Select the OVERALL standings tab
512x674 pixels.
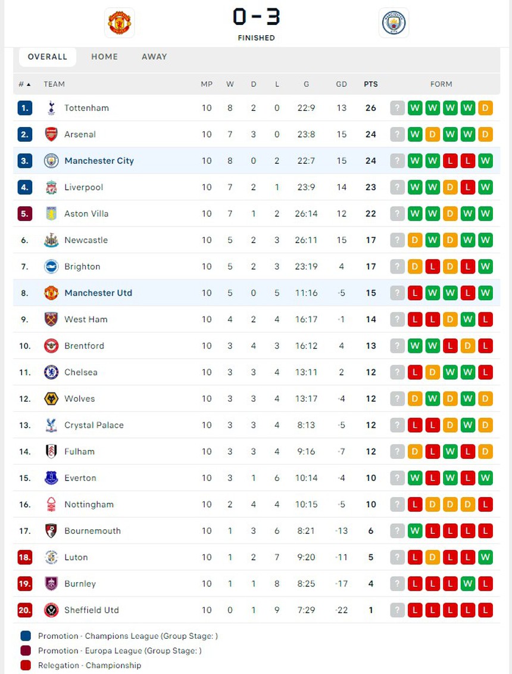pos(48,57)
